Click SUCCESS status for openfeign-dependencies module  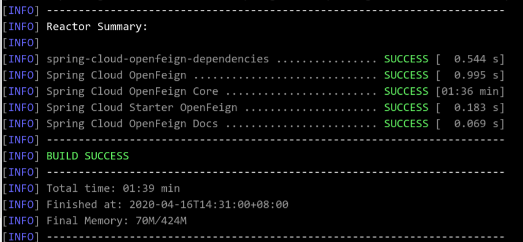pos(406,59)
